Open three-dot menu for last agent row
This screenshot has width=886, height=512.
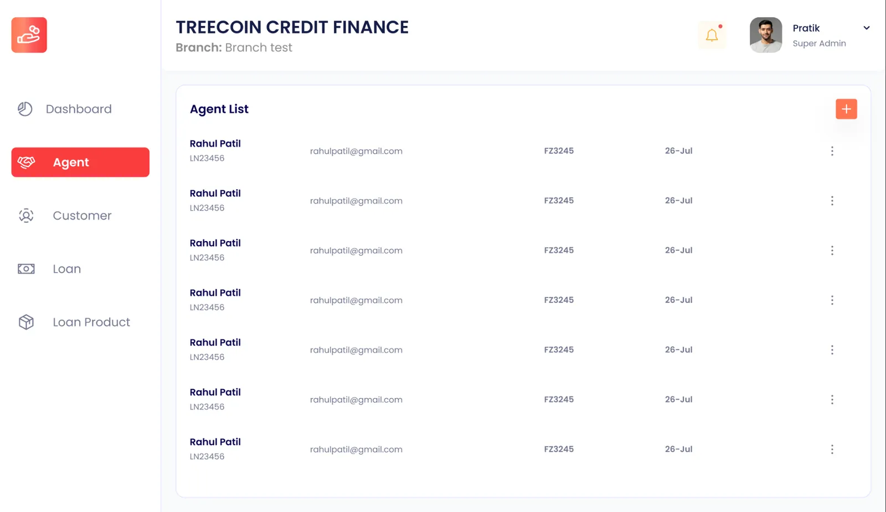click(832, 450)
